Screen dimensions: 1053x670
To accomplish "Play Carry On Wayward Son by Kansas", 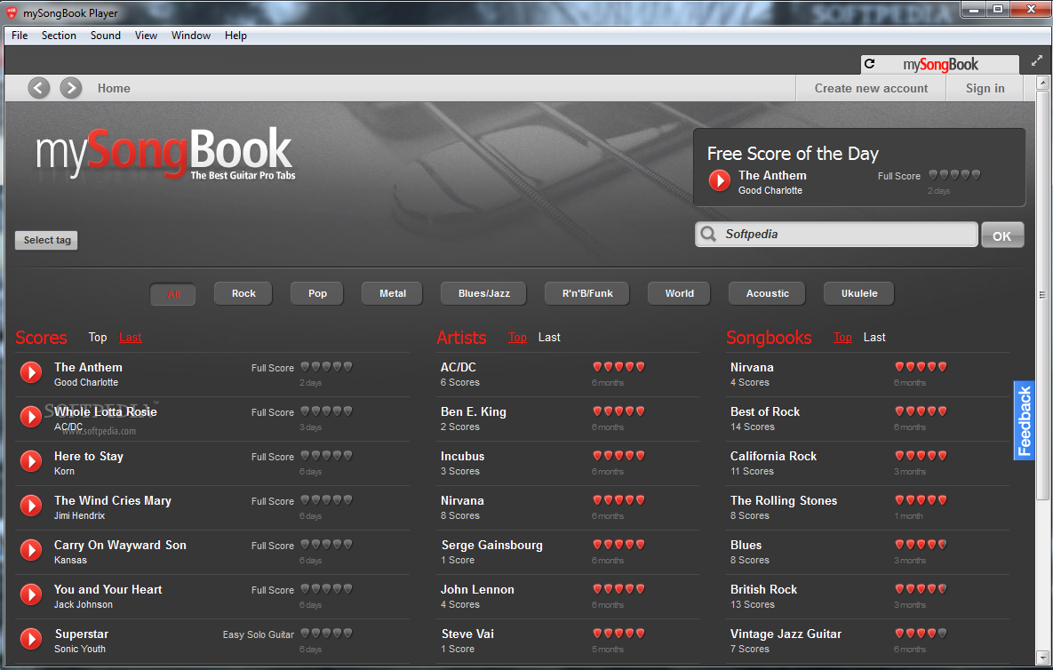I will 31,550.
